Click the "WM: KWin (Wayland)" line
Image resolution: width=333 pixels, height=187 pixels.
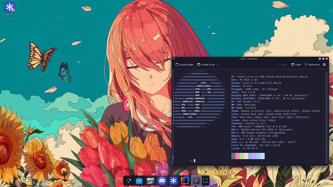(244, 105)
